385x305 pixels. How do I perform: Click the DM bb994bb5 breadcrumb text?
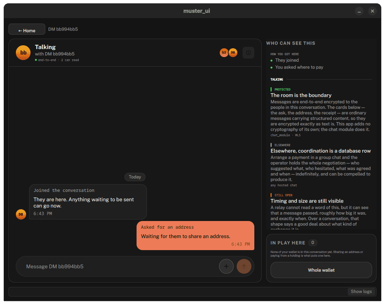coord(63,29)
